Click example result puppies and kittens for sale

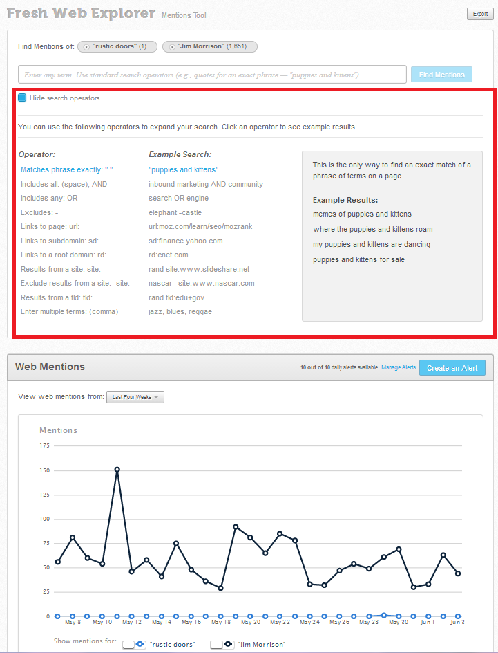coord(358,259)
